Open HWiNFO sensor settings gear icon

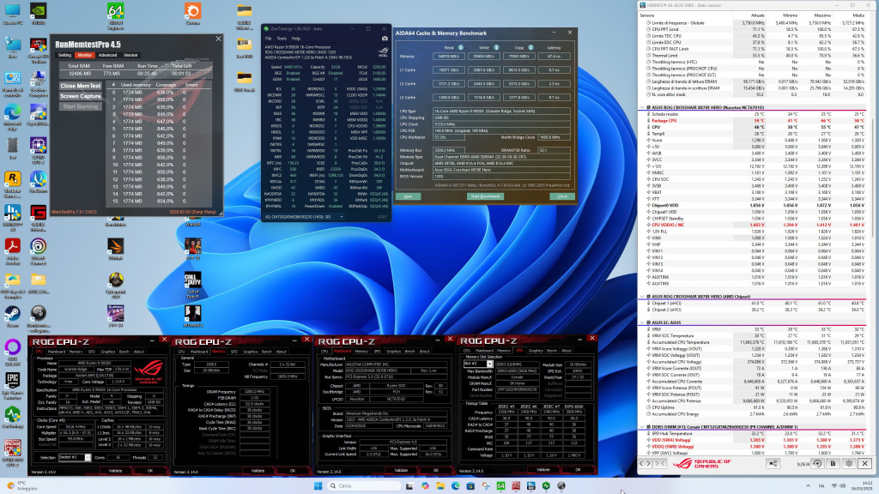pos(849,463)
